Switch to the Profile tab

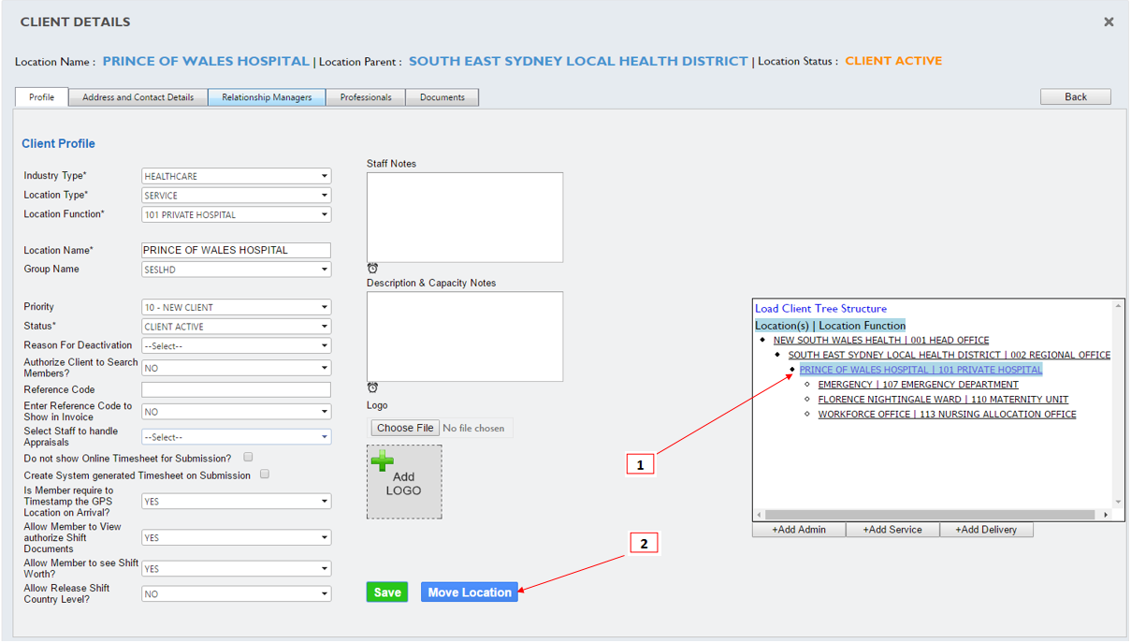(41, 97)
